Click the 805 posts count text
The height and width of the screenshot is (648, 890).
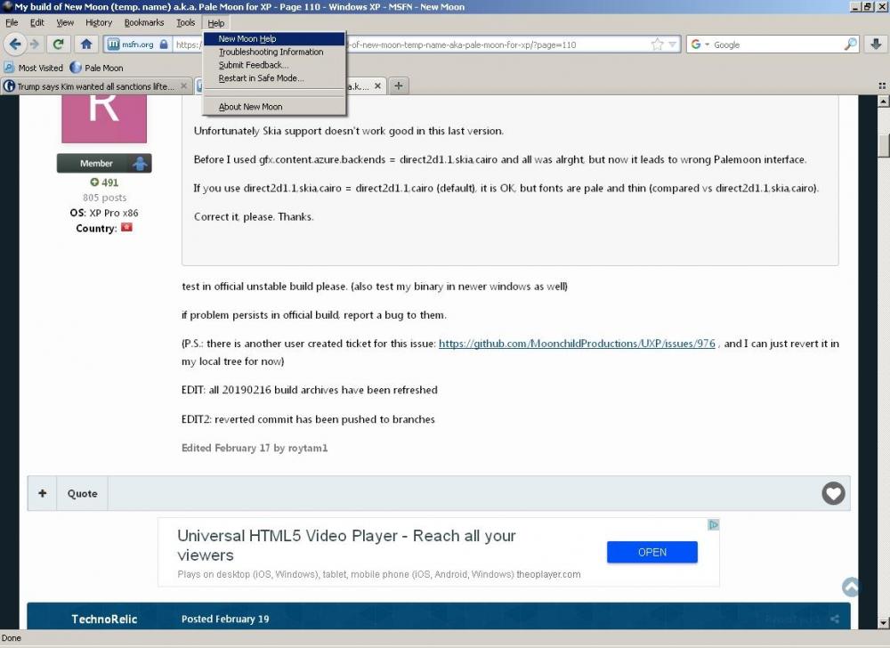pos(104,198)
